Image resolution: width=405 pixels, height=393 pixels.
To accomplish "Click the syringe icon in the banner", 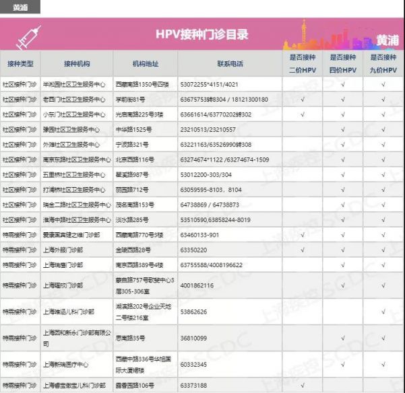I will point(29,38).
